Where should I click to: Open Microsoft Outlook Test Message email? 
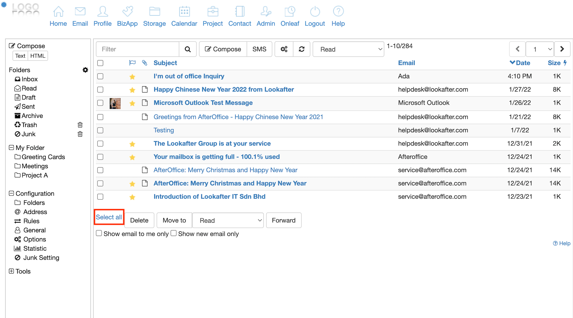203,103
